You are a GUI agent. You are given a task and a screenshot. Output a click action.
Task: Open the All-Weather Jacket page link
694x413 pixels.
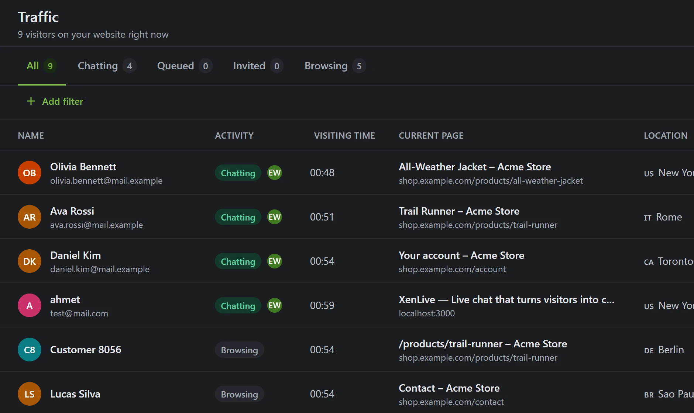click(x=475, y=167)
